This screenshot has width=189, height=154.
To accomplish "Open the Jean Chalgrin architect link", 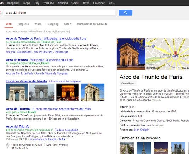I will pyautogui.click(x=141, y=130).
